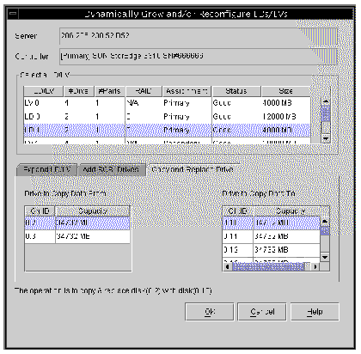The width and height of the screenshot is (361, 354).
Task: Select the Copy and Replace Drive tab
Action: [193, 169]
